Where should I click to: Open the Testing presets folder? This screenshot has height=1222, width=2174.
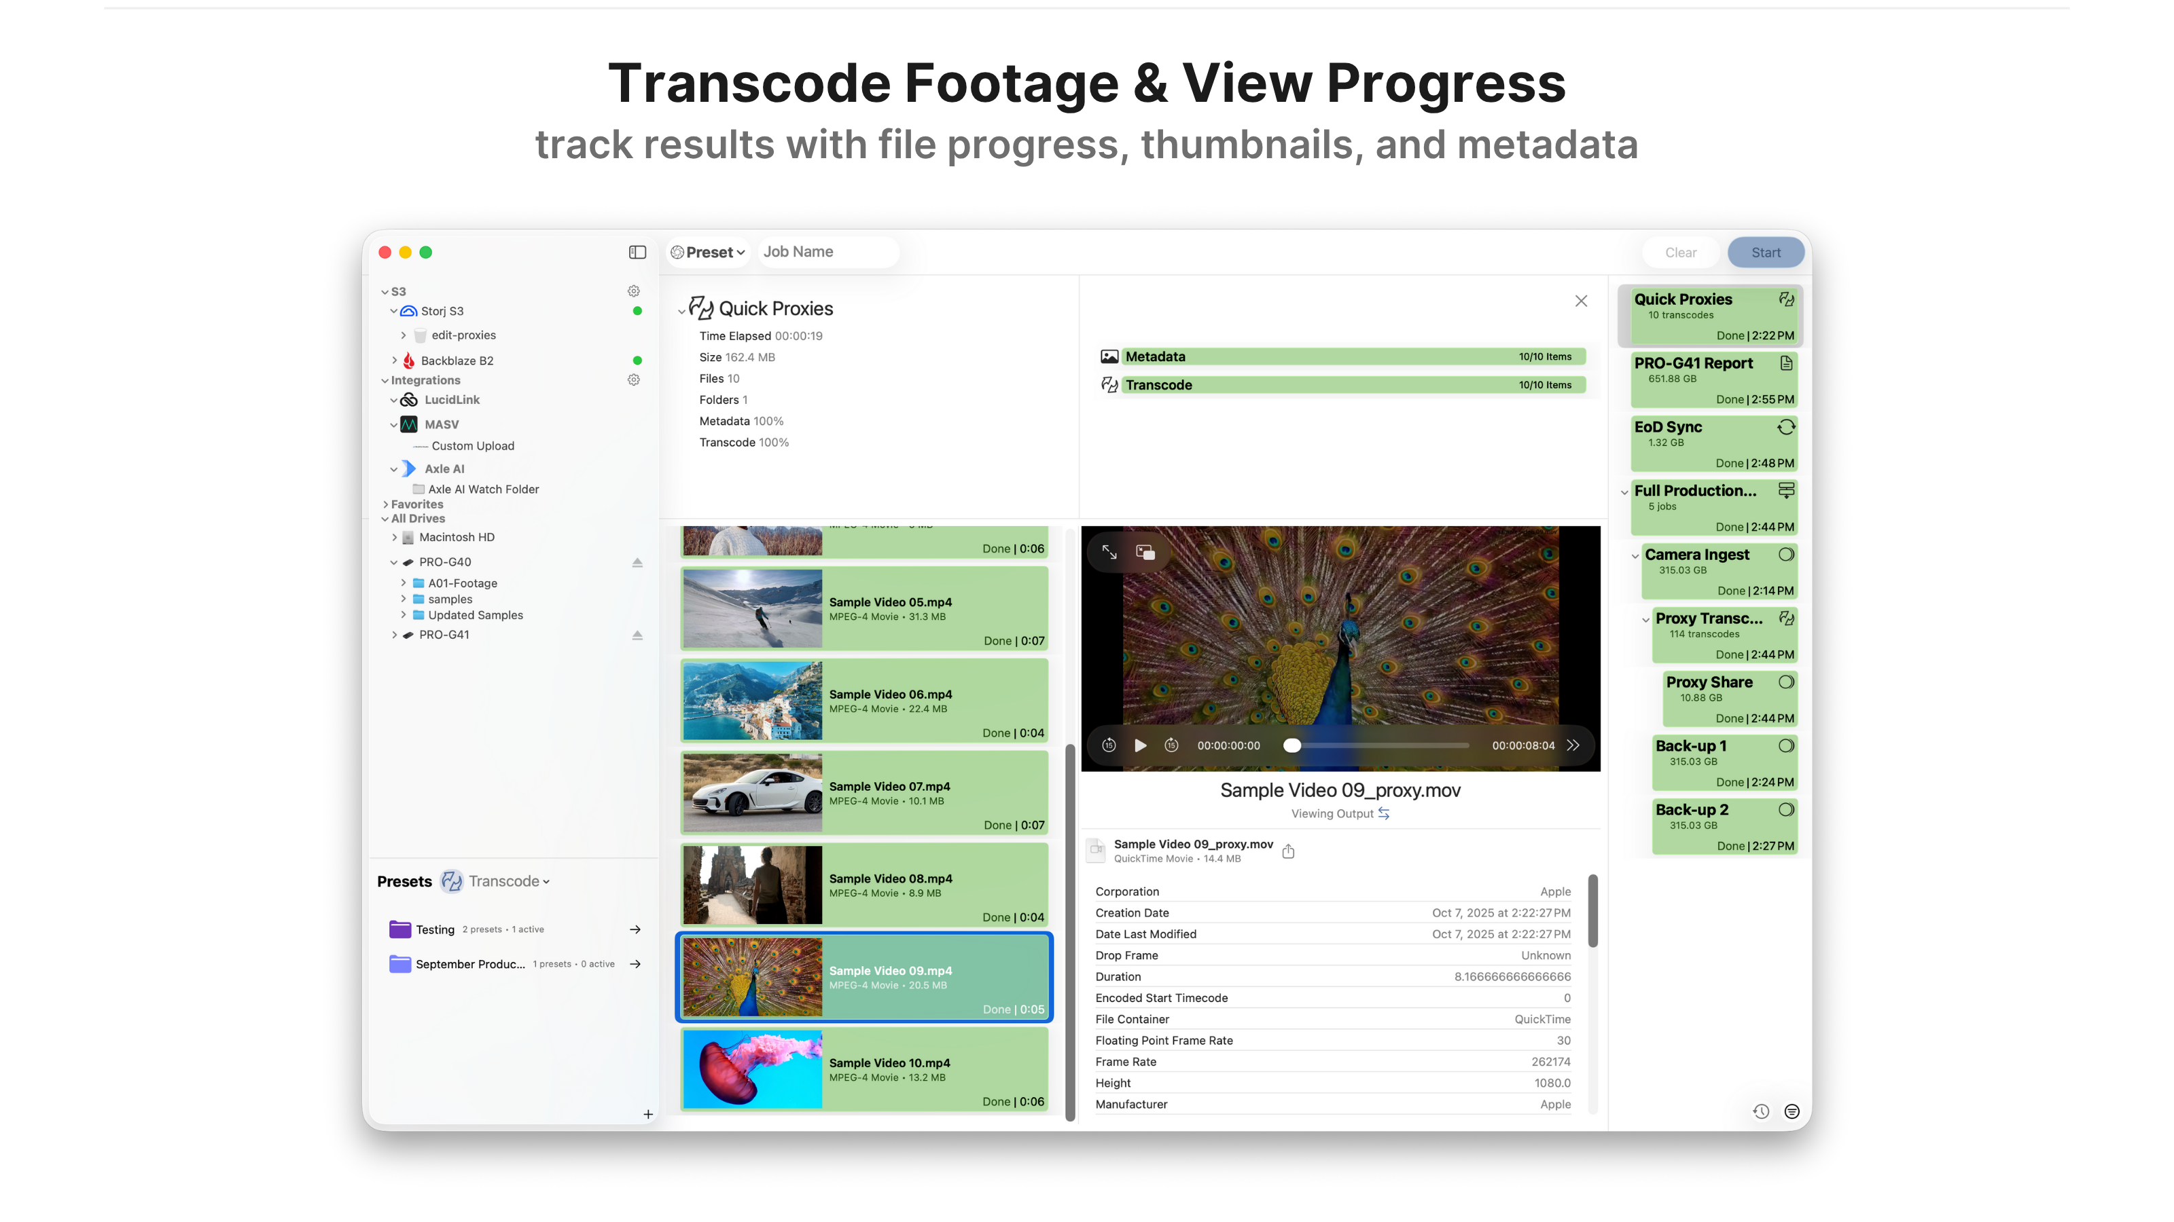pyautogui.click(x=635, y=929)
